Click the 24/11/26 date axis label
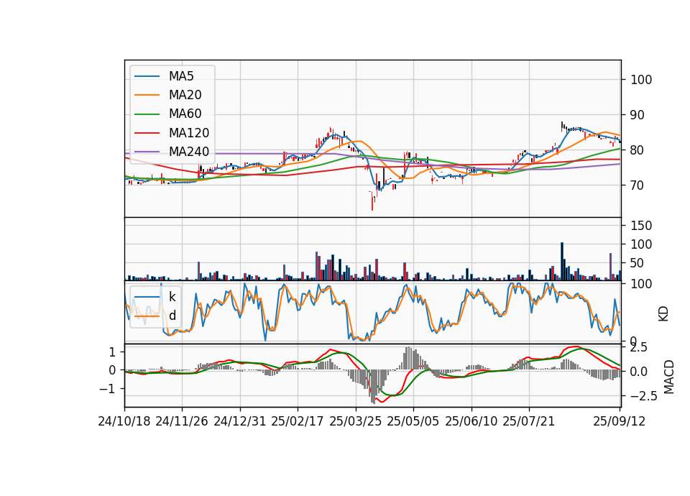 click(x=182, y=421)
